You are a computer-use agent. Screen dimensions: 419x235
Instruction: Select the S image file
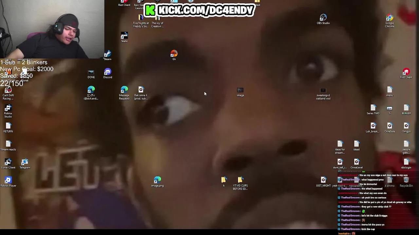(390, 110)
